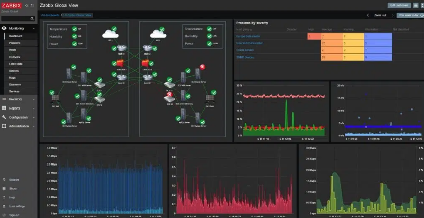Select the DC1 S1 switch icon
The width and height of the screenshot is (424, 218).
coord(99,85)
